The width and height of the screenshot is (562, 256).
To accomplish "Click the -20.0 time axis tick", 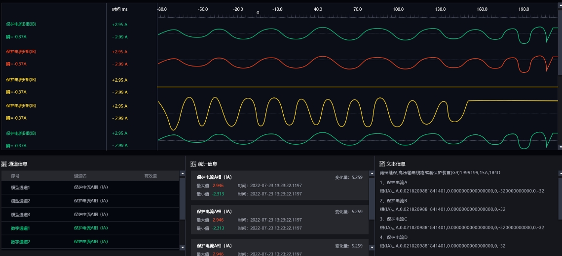I will pos(238,9).
